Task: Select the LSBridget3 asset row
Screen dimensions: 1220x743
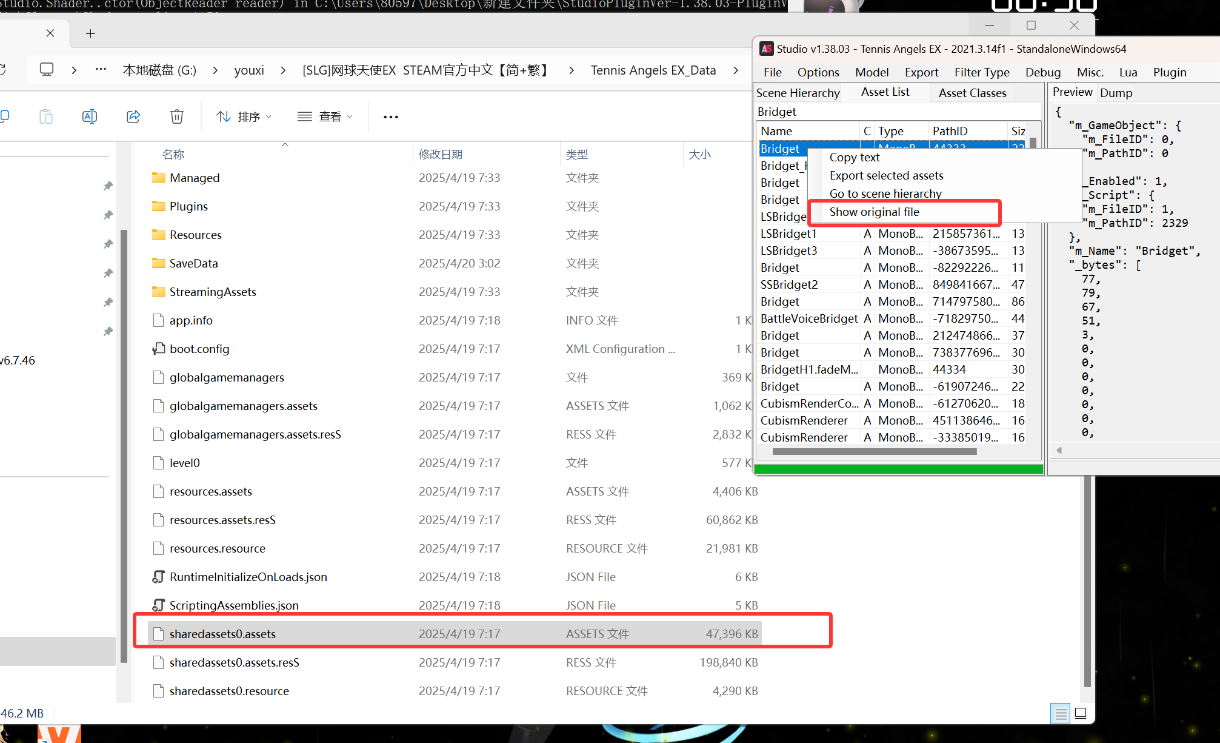Action: click(892, 250)
